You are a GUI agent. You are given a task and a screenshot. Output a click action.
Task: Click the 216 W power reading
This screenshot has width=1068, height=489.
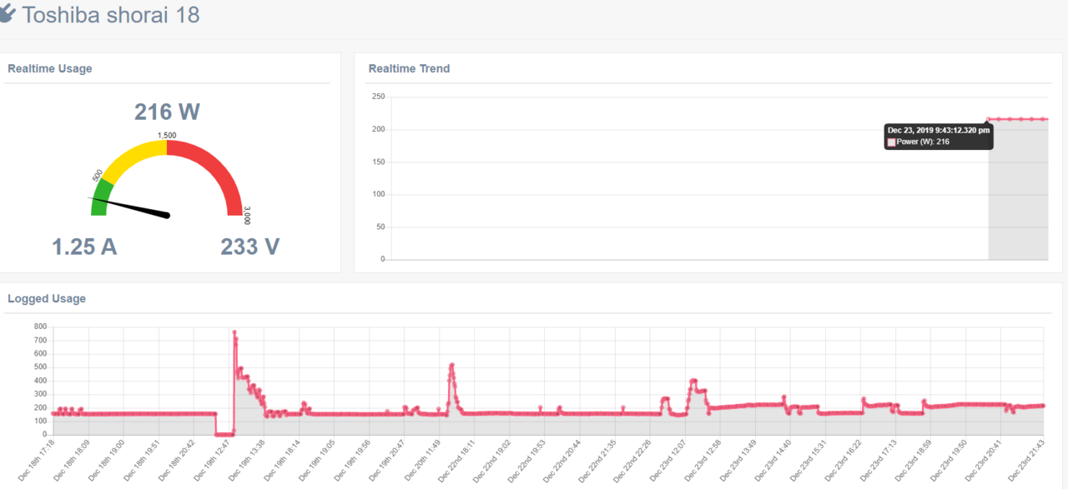click(x=167, y=112)
